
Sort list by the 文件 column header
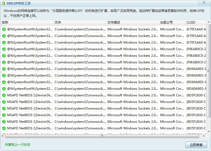tap(80, 22)
